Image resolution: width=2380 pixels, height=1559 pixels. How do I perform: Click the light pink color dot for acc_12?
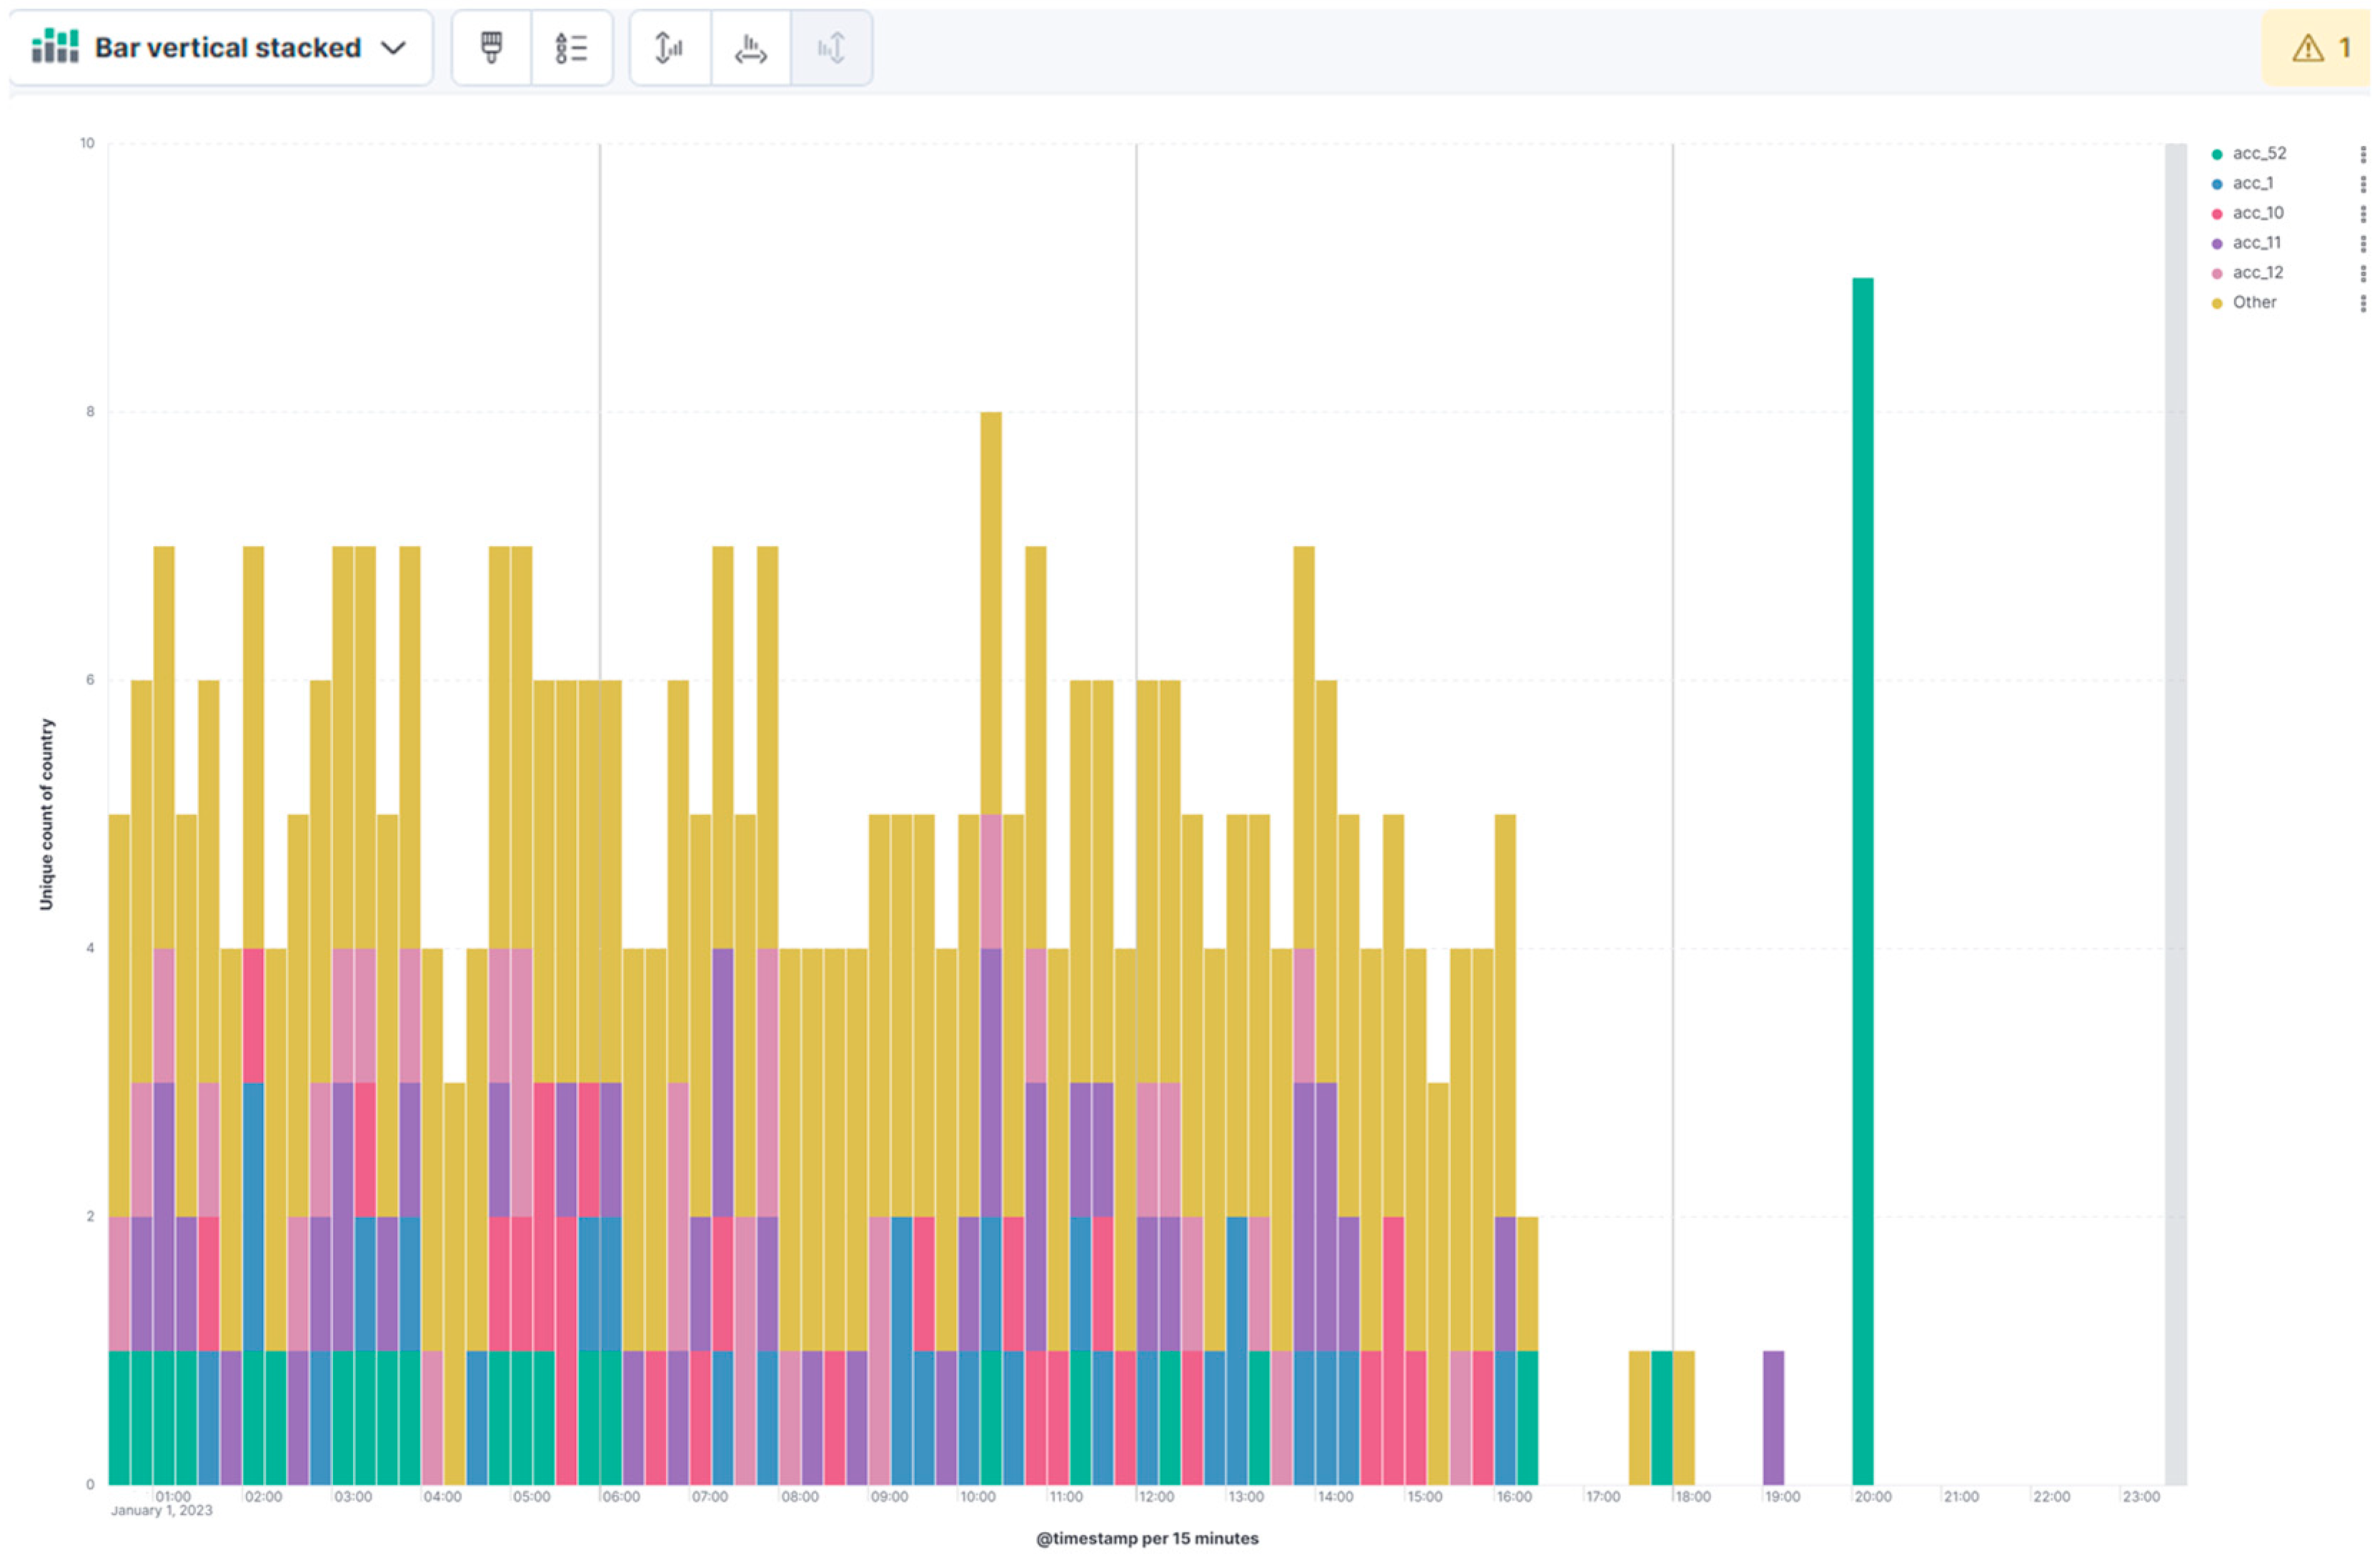coord(2217,273)
